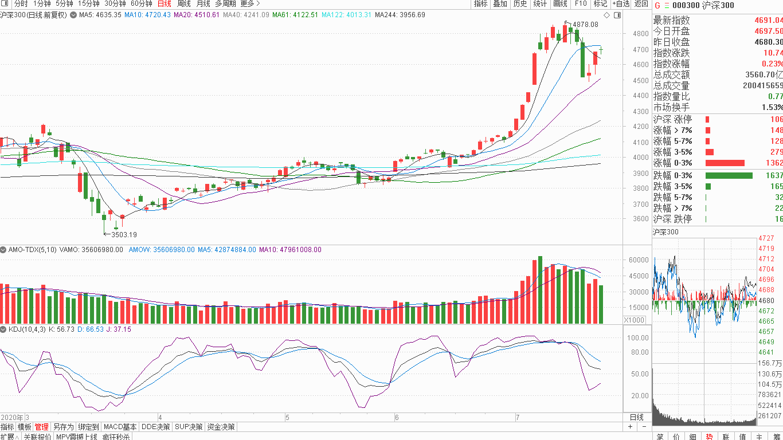
Task: Click the 3503.19 low price label
Action: coord(124,234)
